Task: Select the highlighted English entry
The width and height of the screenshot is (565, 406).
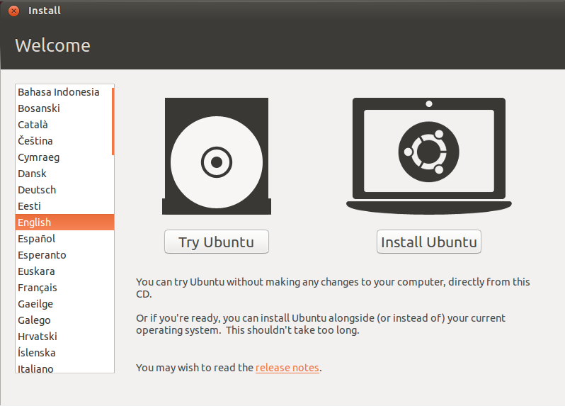Action: tap(64, 222)
